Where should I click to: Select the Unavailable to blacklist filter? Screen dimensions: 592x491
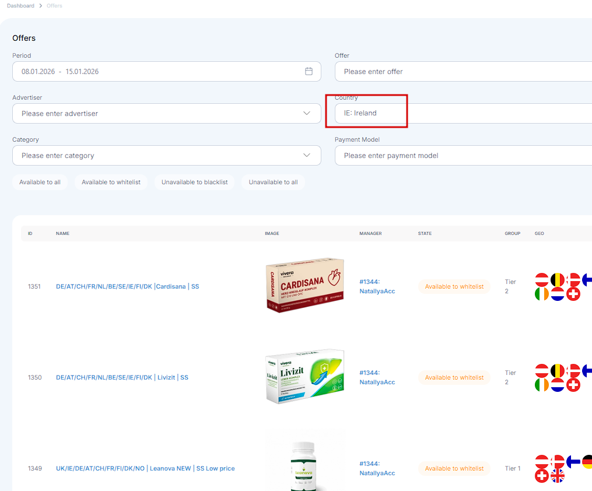194,182
